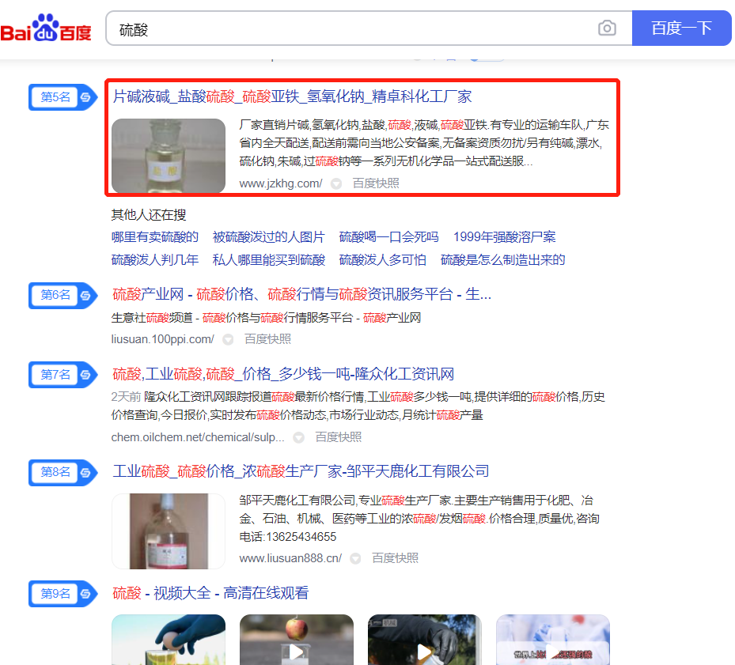Click the 2天前 date text
The width and height of the screenshot is (735, 665).
coord(126,397)
